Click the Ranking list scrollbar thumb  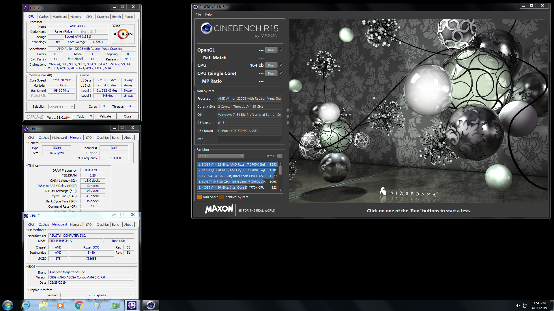(x=280, y=170)
